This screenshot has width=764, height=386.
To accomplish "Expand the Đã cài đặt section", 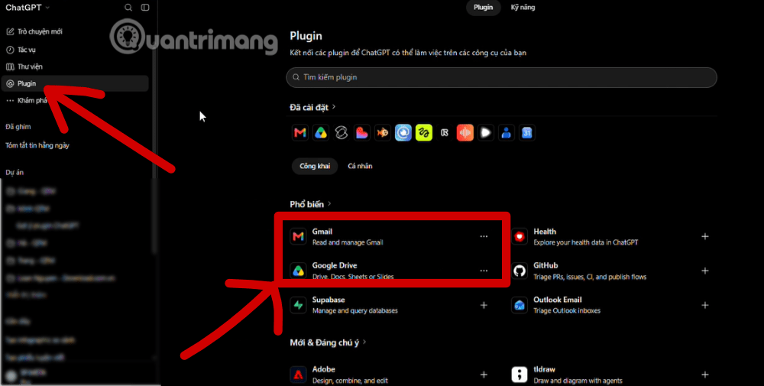I will (312, 107).
